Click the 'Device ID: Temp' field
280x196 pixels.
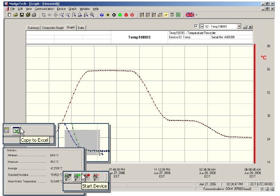click(180, 37)
